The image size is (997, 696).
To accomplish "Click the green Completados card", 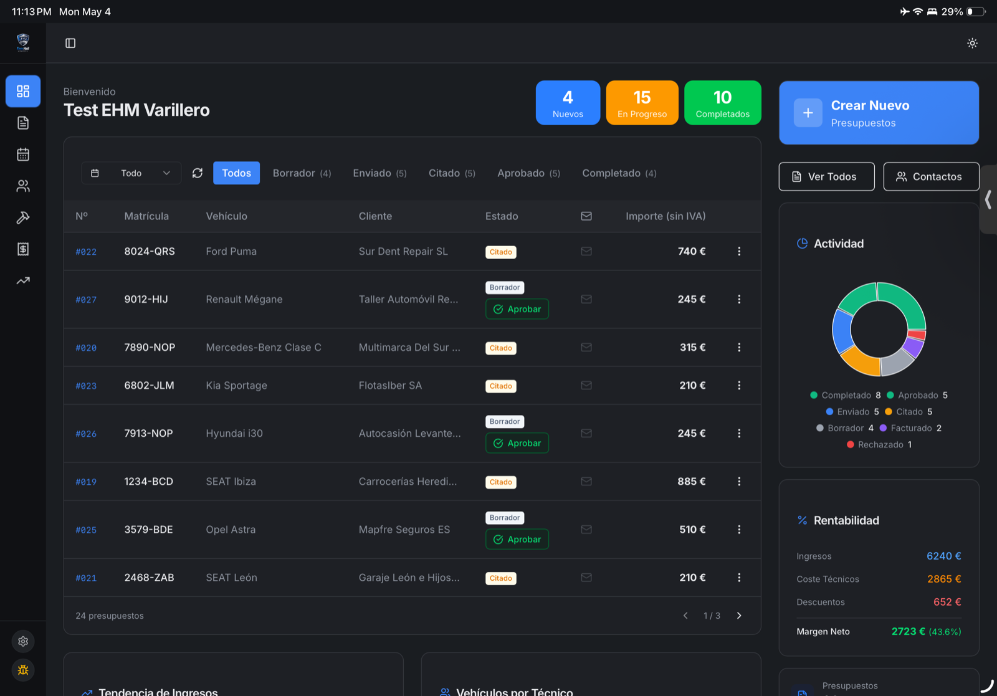I will coord(723,103).
